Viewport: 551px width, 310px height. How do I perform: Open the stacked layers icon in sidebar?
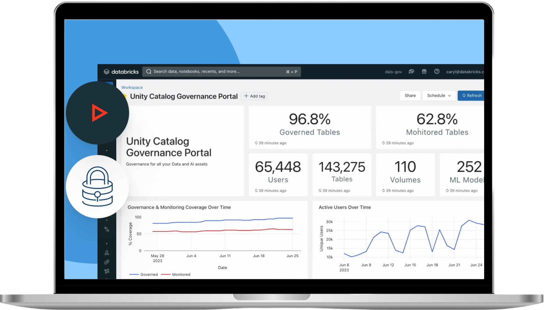107,262
